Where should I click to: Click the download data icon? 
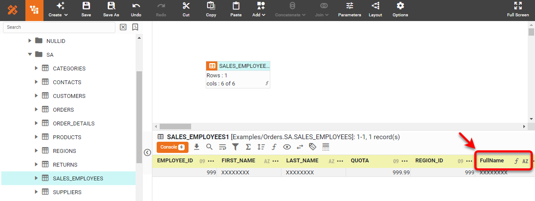click(x=197, y=147)
